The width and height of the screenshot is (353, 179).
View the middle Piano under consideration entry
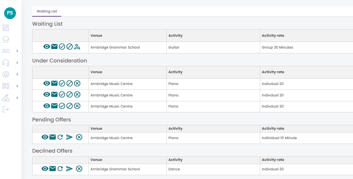[47, 94]
